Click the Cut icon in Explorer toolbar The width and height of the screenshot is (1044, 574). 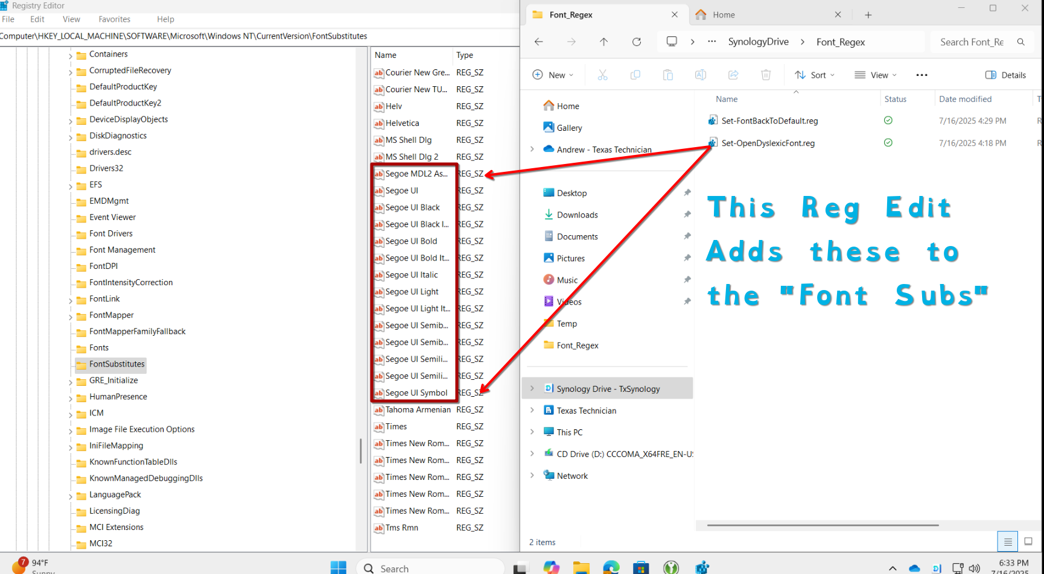coord(602,75)
